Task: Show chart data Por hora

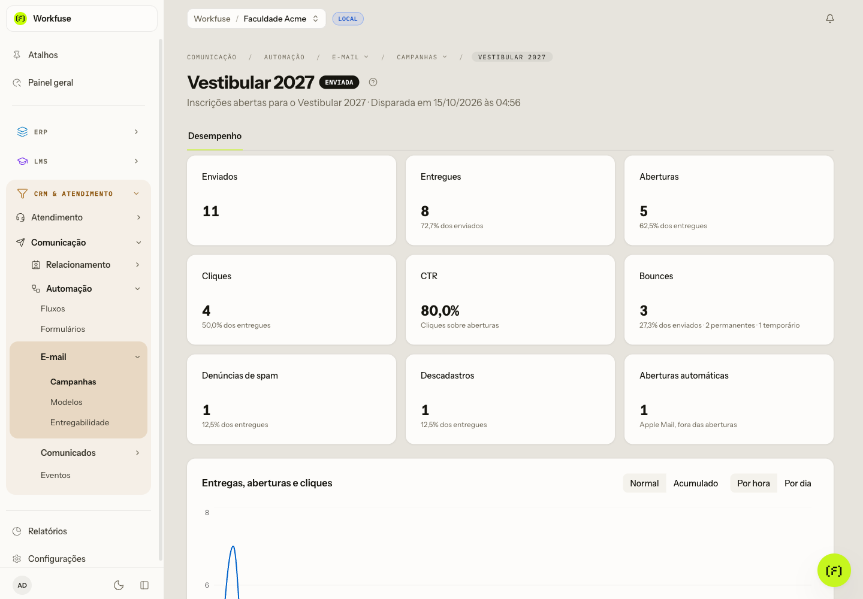Action: [753, 483]
